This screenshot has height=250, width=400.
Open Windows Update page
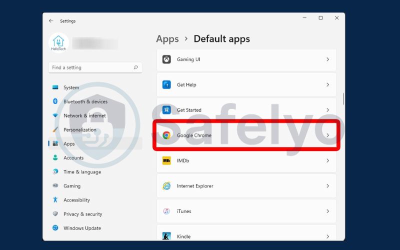coord(95,228)
